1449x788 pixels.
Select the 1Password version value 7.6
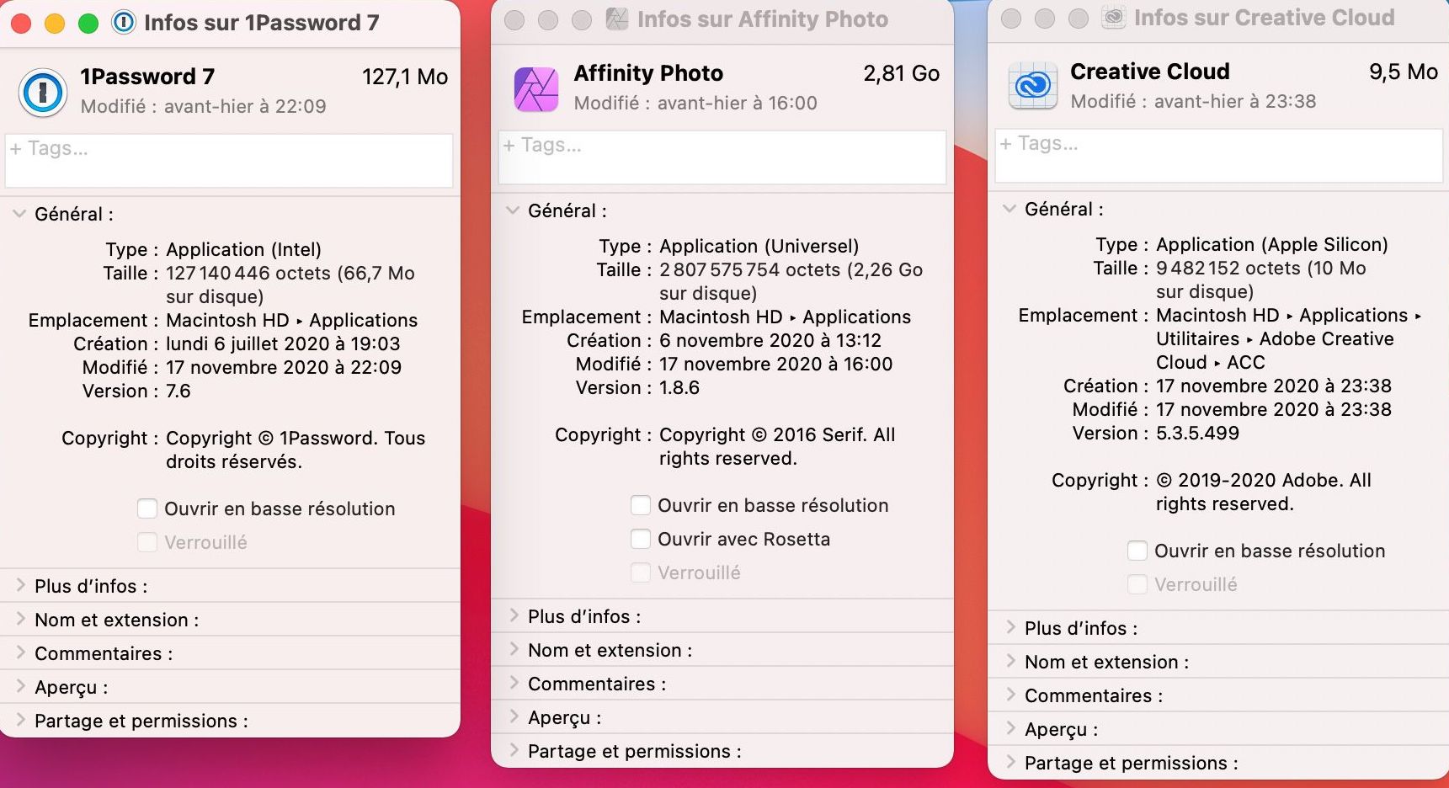(x=178, y=391)
